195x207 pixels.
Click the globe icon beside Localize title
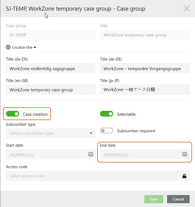coord(8,47)
